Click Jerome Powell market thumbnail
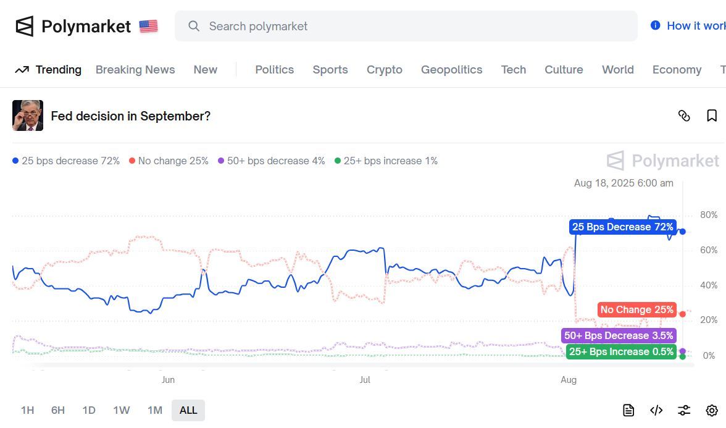Image resolution: width=726 pixels, height=428 pixels. click(28, 115)
